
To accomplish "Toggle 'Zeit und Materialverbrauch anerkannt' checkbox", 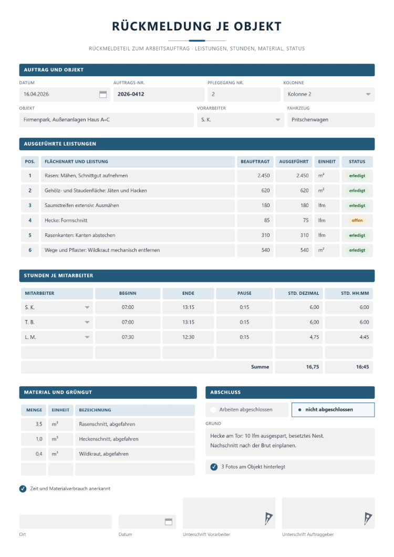I will [x=23, y=489].
